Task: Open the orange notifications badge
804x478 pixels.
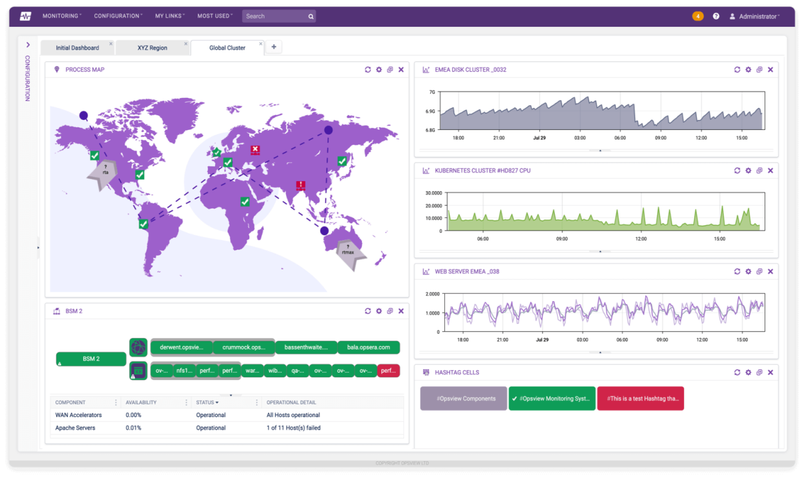Action: [x=697, y=15]
